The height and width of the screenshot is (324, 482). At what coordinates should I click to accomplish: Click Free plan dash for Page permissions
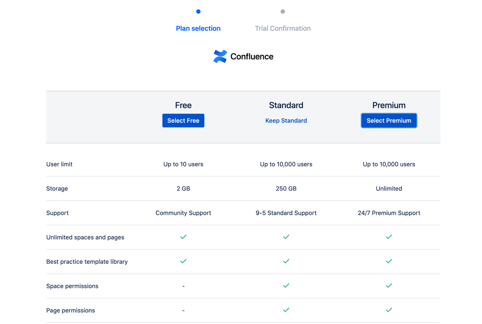pos(183,311)
